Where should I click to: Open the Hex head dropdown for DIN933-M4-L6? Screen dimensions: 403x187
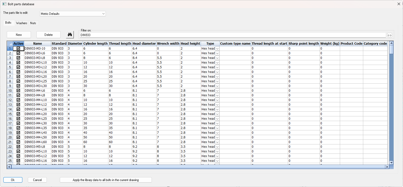(217, 91)
